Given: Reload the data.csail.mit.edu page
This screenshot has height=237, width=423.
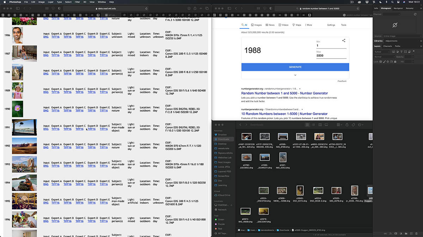Looking at the screenshot, I should (x=146, y=8).
